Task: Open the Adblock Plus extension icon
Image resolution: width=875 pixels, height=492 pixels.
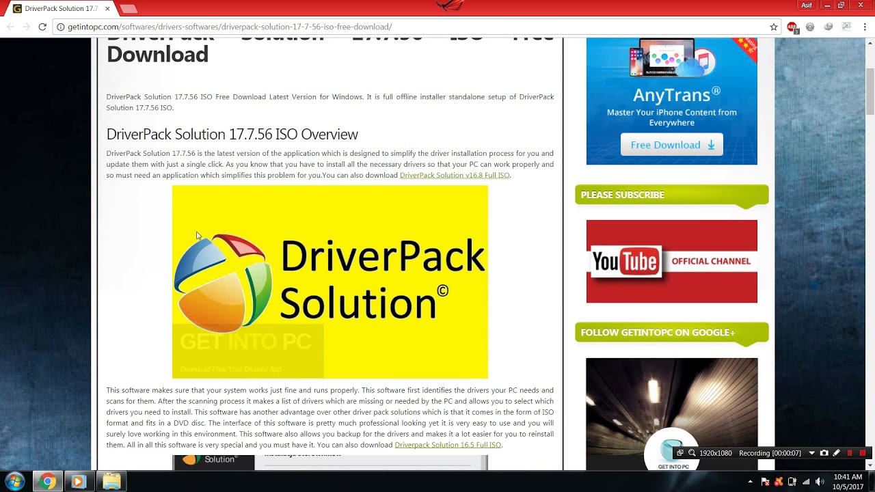Action: tap(792, 27)
